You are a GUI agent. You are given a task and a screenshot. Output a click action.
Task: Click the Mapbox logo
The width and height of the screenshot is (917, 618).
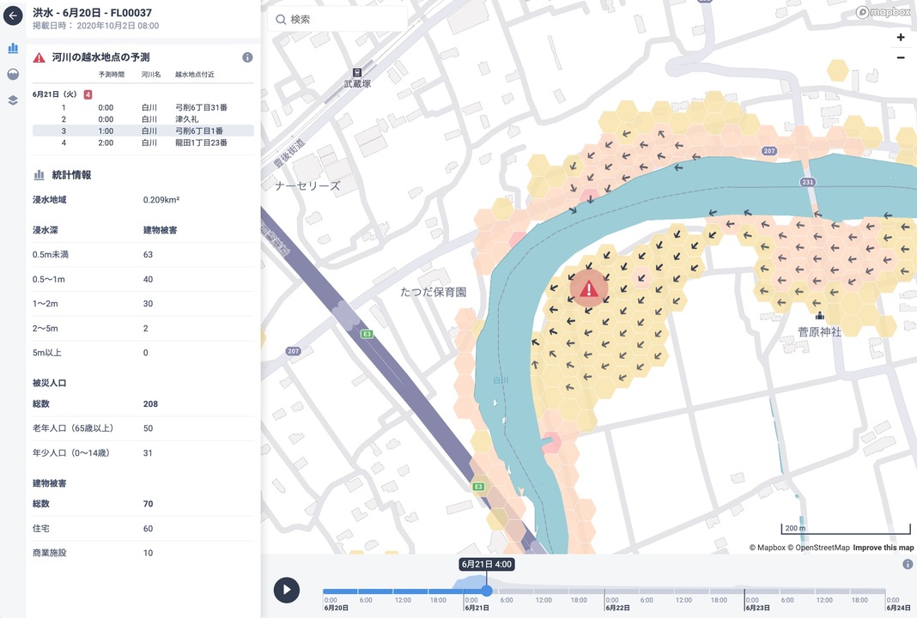pos(884,12)
